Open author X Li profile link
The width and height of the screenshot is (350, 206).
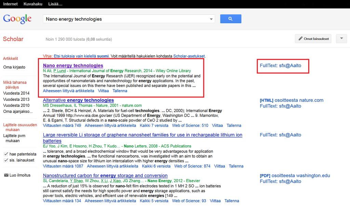pyautogui.click(x=104, y=181)
